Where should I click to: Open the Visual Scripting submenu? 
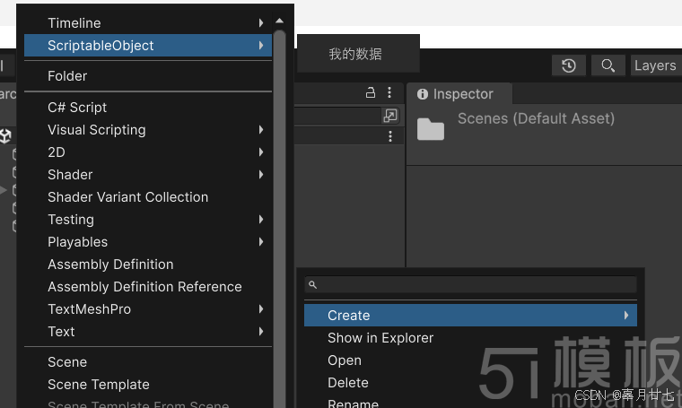point(148,129)
